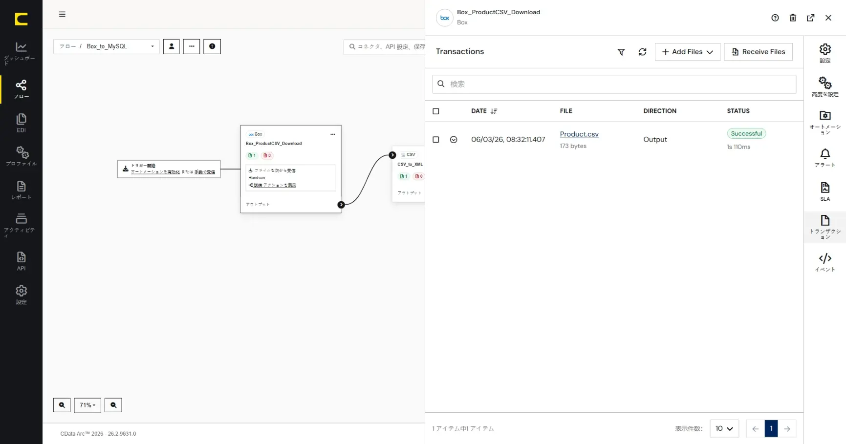Click the Box node success count badge

click(x=252, y=155)
